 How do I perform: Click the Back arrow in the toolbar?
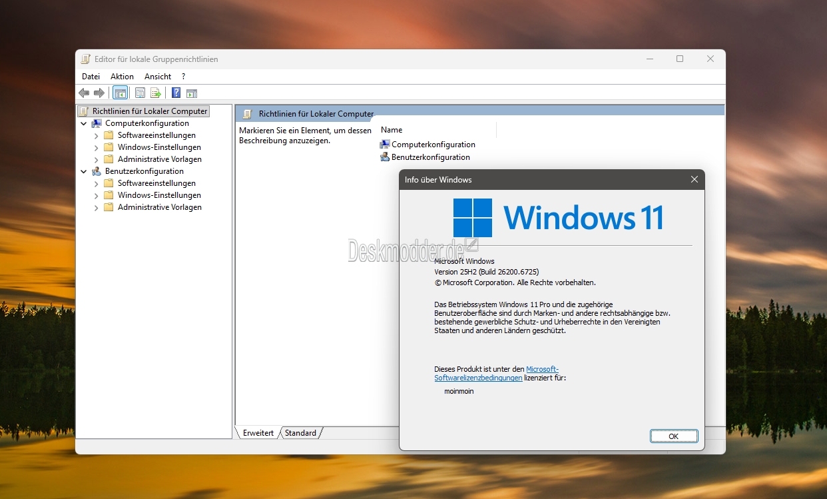coord(84,93)
